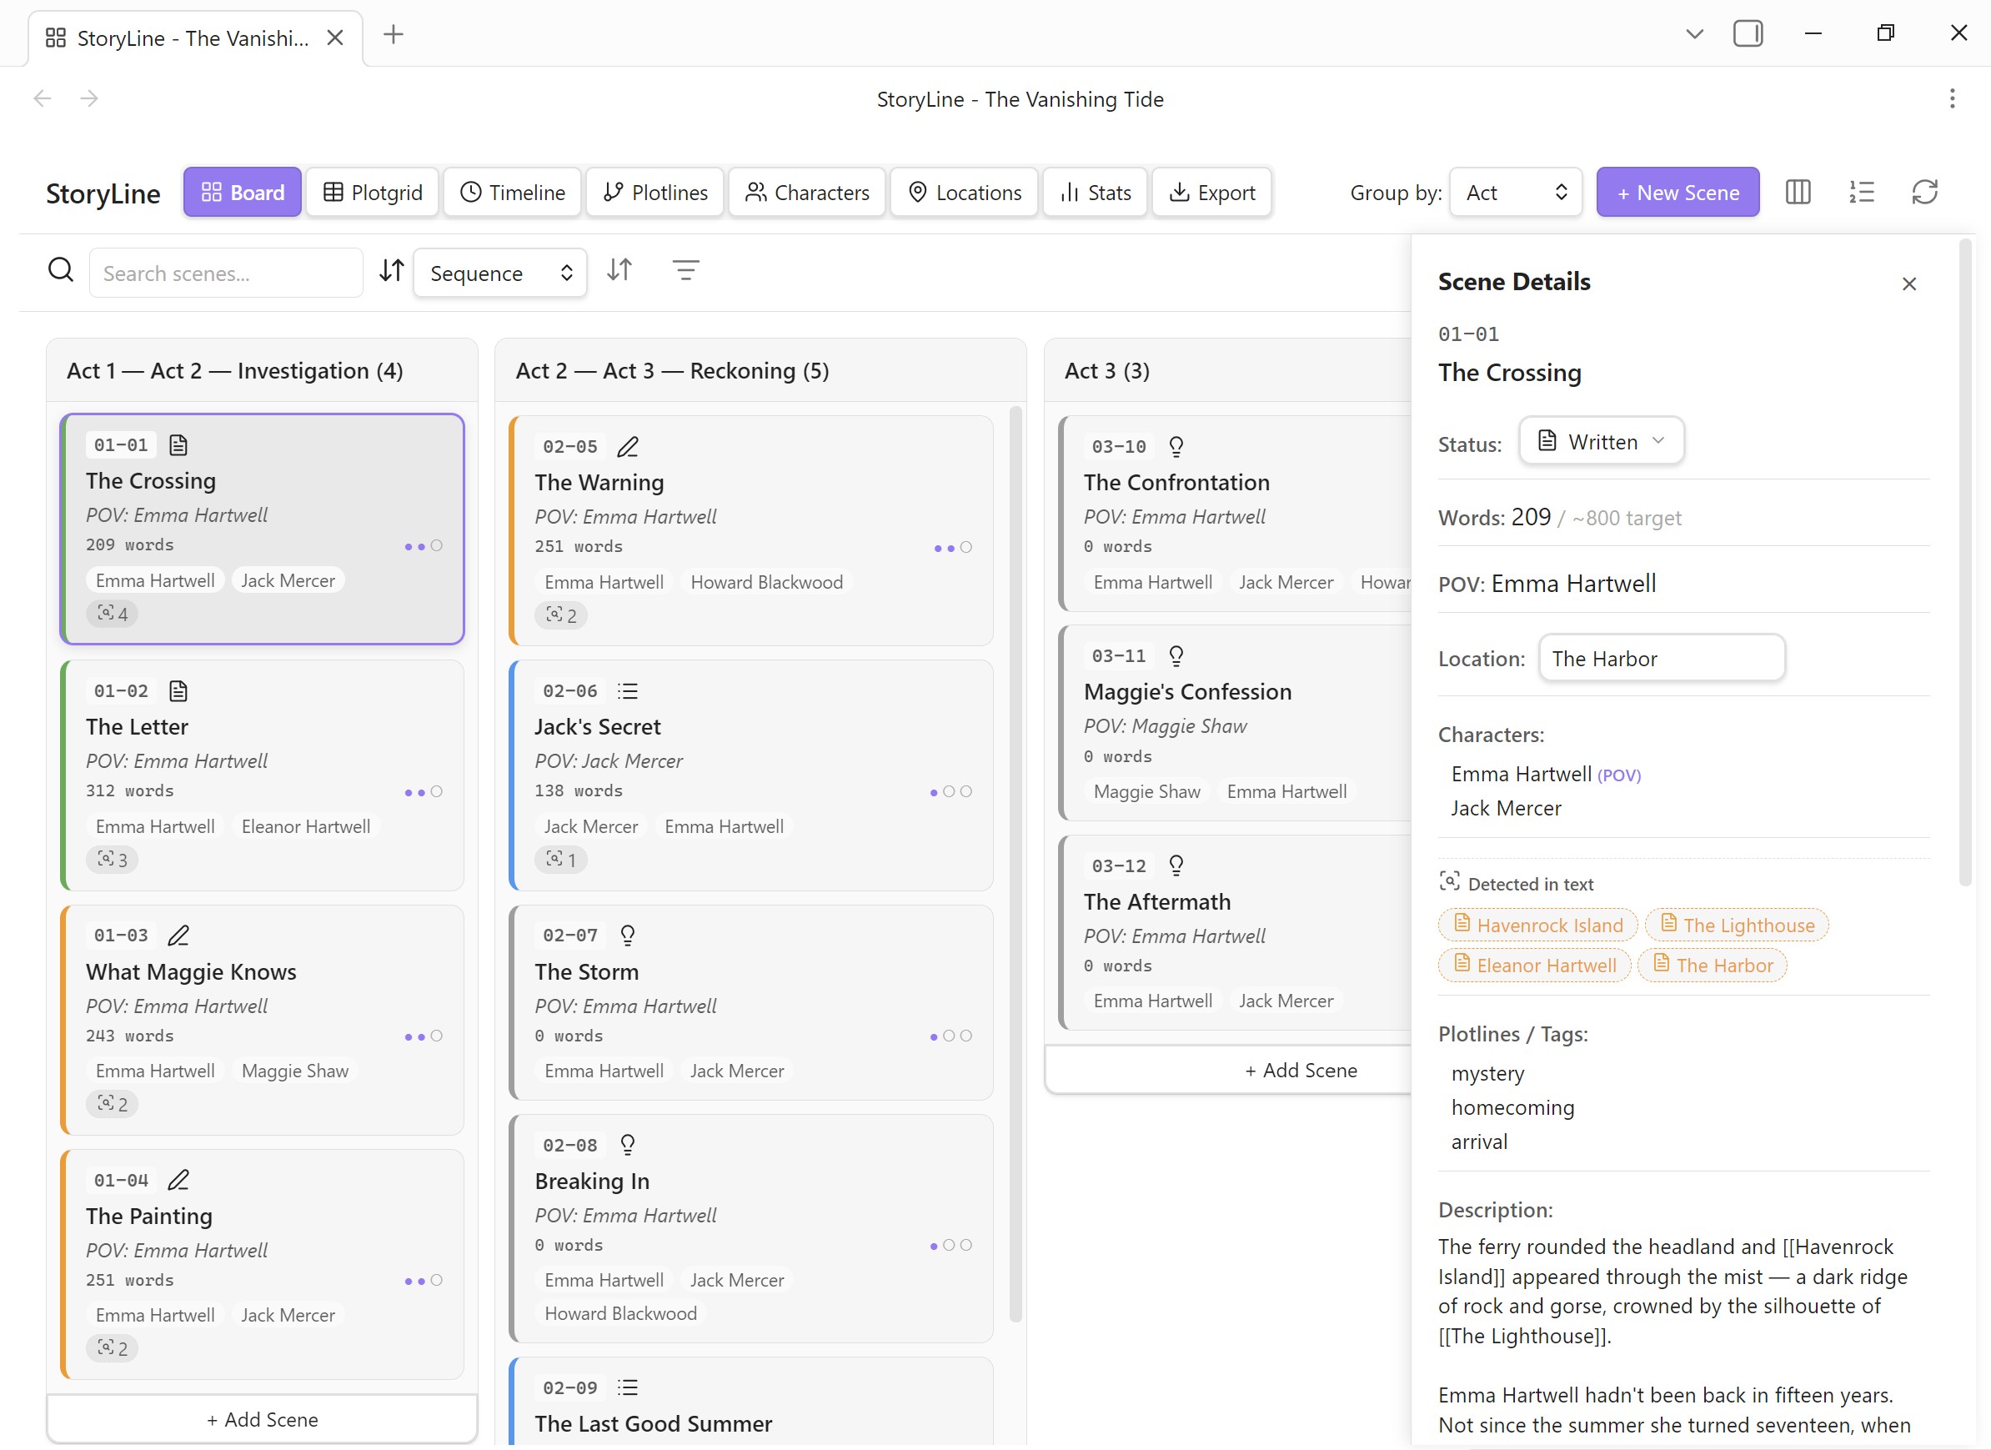1991x1450 pixels.
Task: Click the lightbulb status icon on scene 03-10
Action: click(x=1176, y=447)
